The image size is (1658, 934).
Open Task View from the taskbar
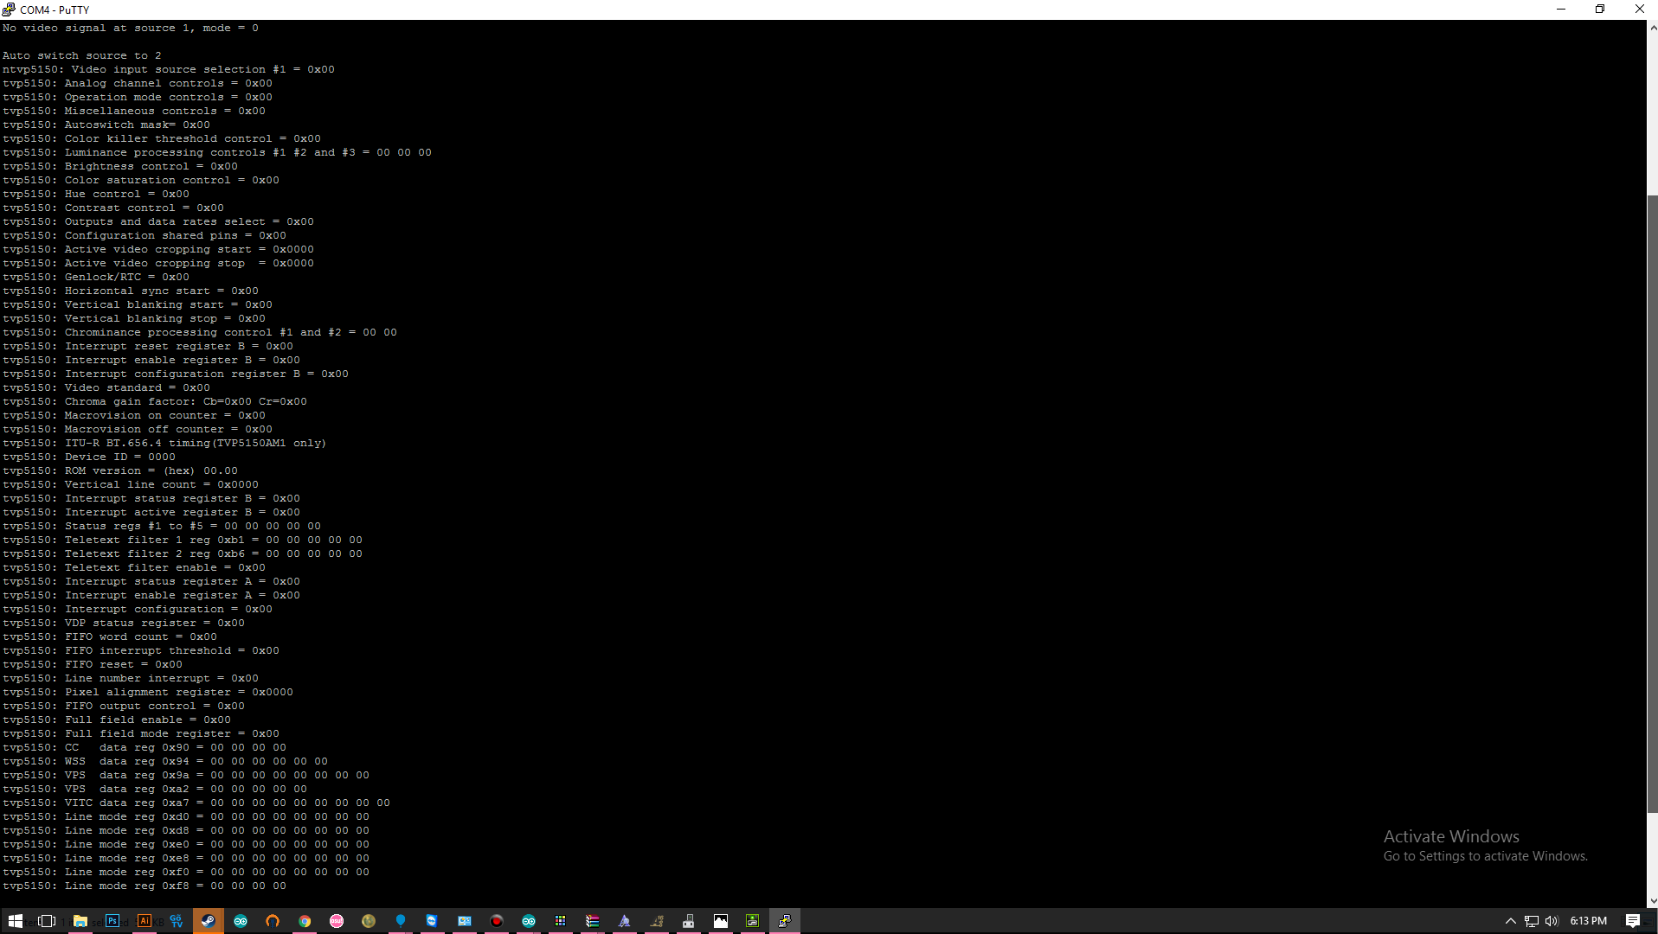click(48, 921)
